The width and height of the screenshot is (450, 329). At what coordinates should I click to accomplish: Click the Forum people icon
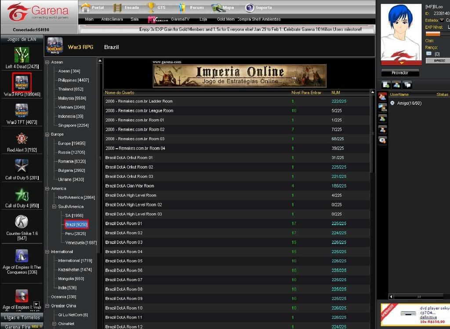pyautogui.click(x=182, y=7)
